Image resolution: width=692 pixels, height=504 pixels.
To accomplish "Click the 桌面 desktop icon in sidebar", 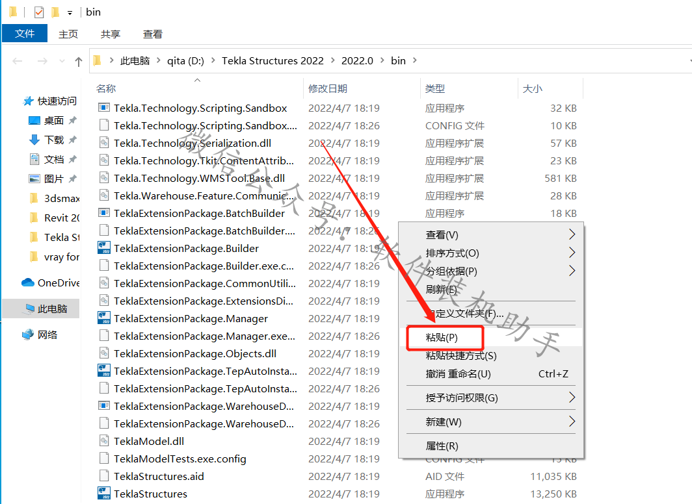I will [34, 120].
